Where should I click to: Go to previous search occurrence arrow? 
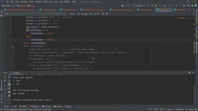tap(78, 14)
